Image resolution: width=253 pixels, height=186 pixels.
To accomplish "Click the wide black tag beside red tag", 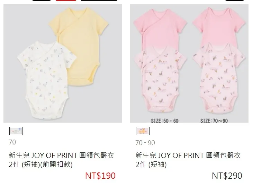I will (99, 0).
